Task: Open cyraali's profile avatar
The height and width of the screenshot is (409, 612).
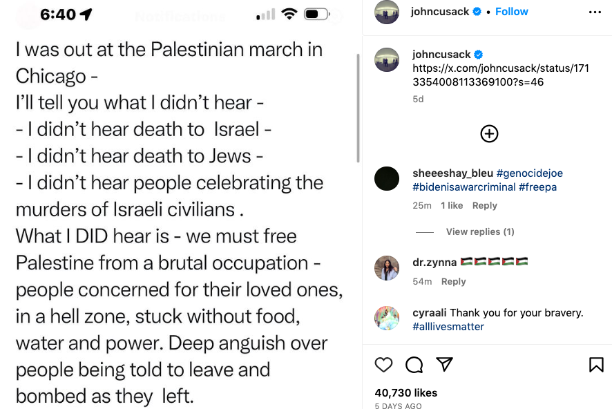Action: 387,318
